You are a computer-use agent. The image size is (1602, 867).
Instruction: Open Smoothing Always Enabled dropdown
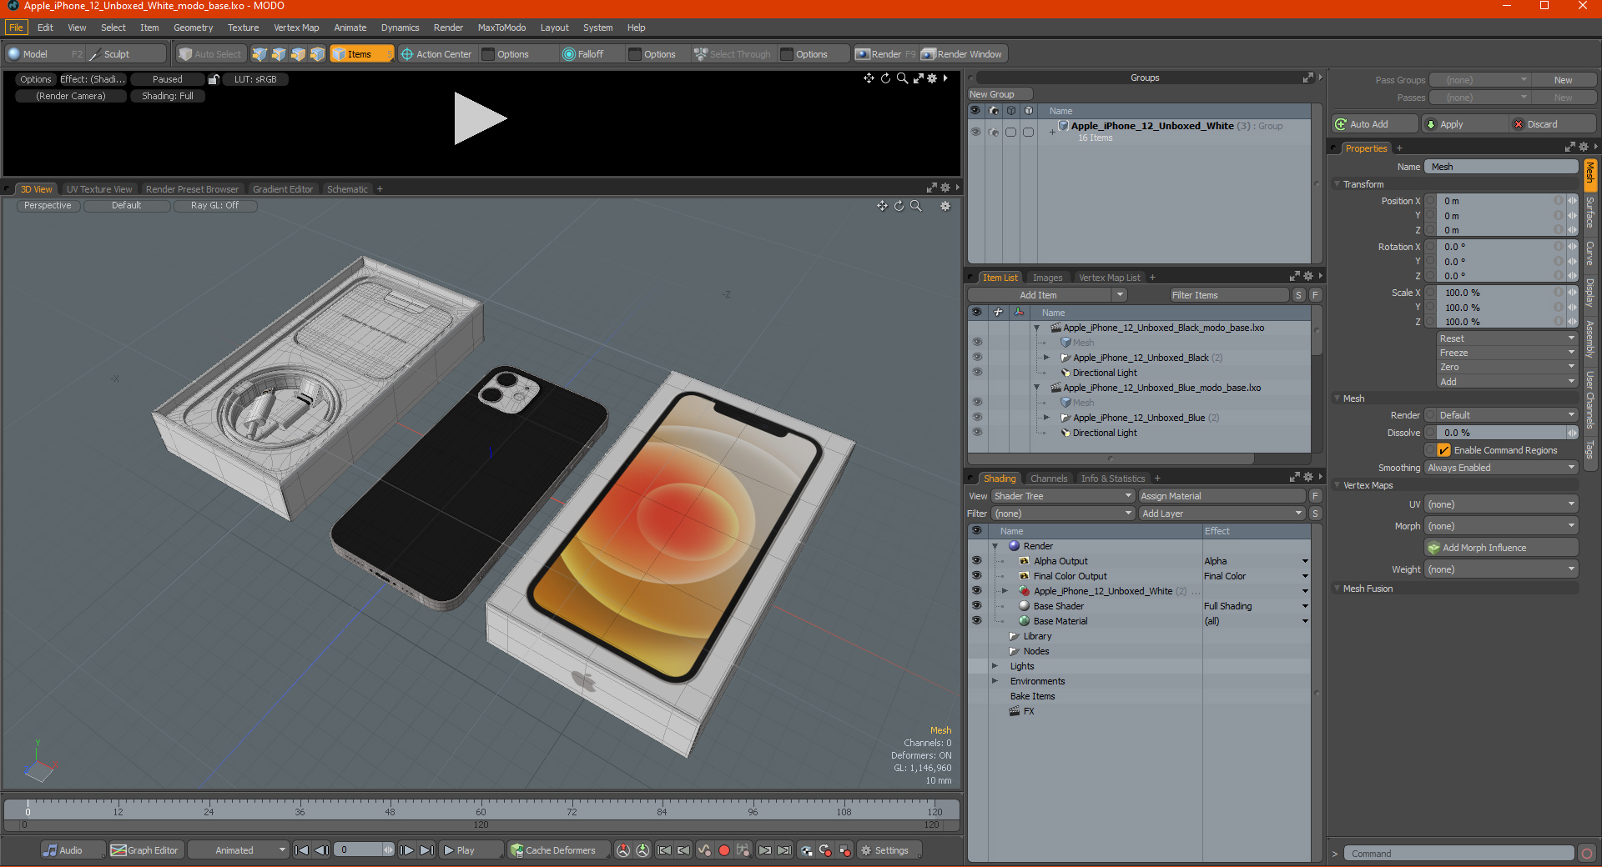(1500, 468)
